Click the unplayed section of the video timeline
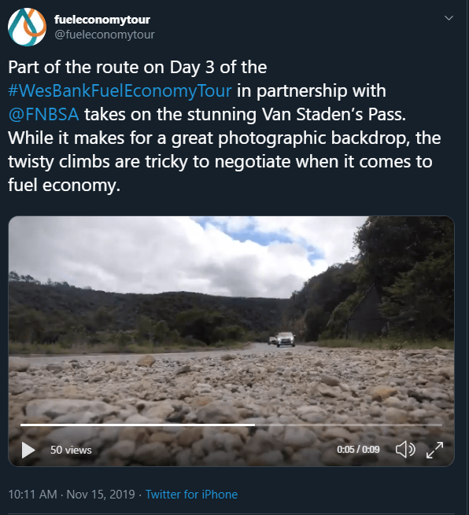The image size is (469, 515). click(349, 425)
